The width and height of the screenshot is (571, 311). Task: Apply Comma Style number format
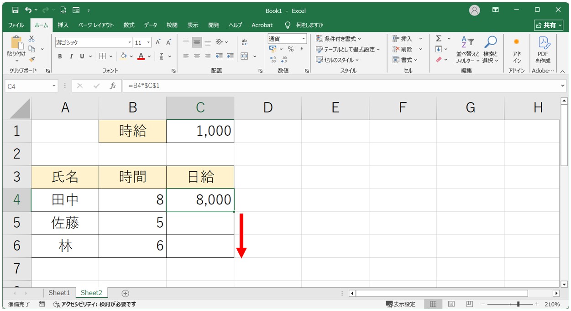[x=301, y=49]
